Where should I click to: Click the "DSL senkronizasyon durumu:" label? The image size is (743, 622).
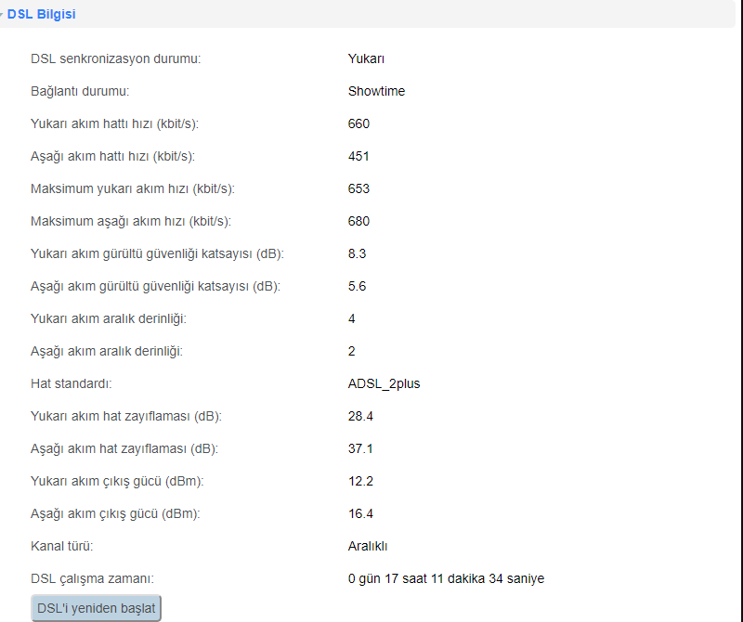coord(115,58)
